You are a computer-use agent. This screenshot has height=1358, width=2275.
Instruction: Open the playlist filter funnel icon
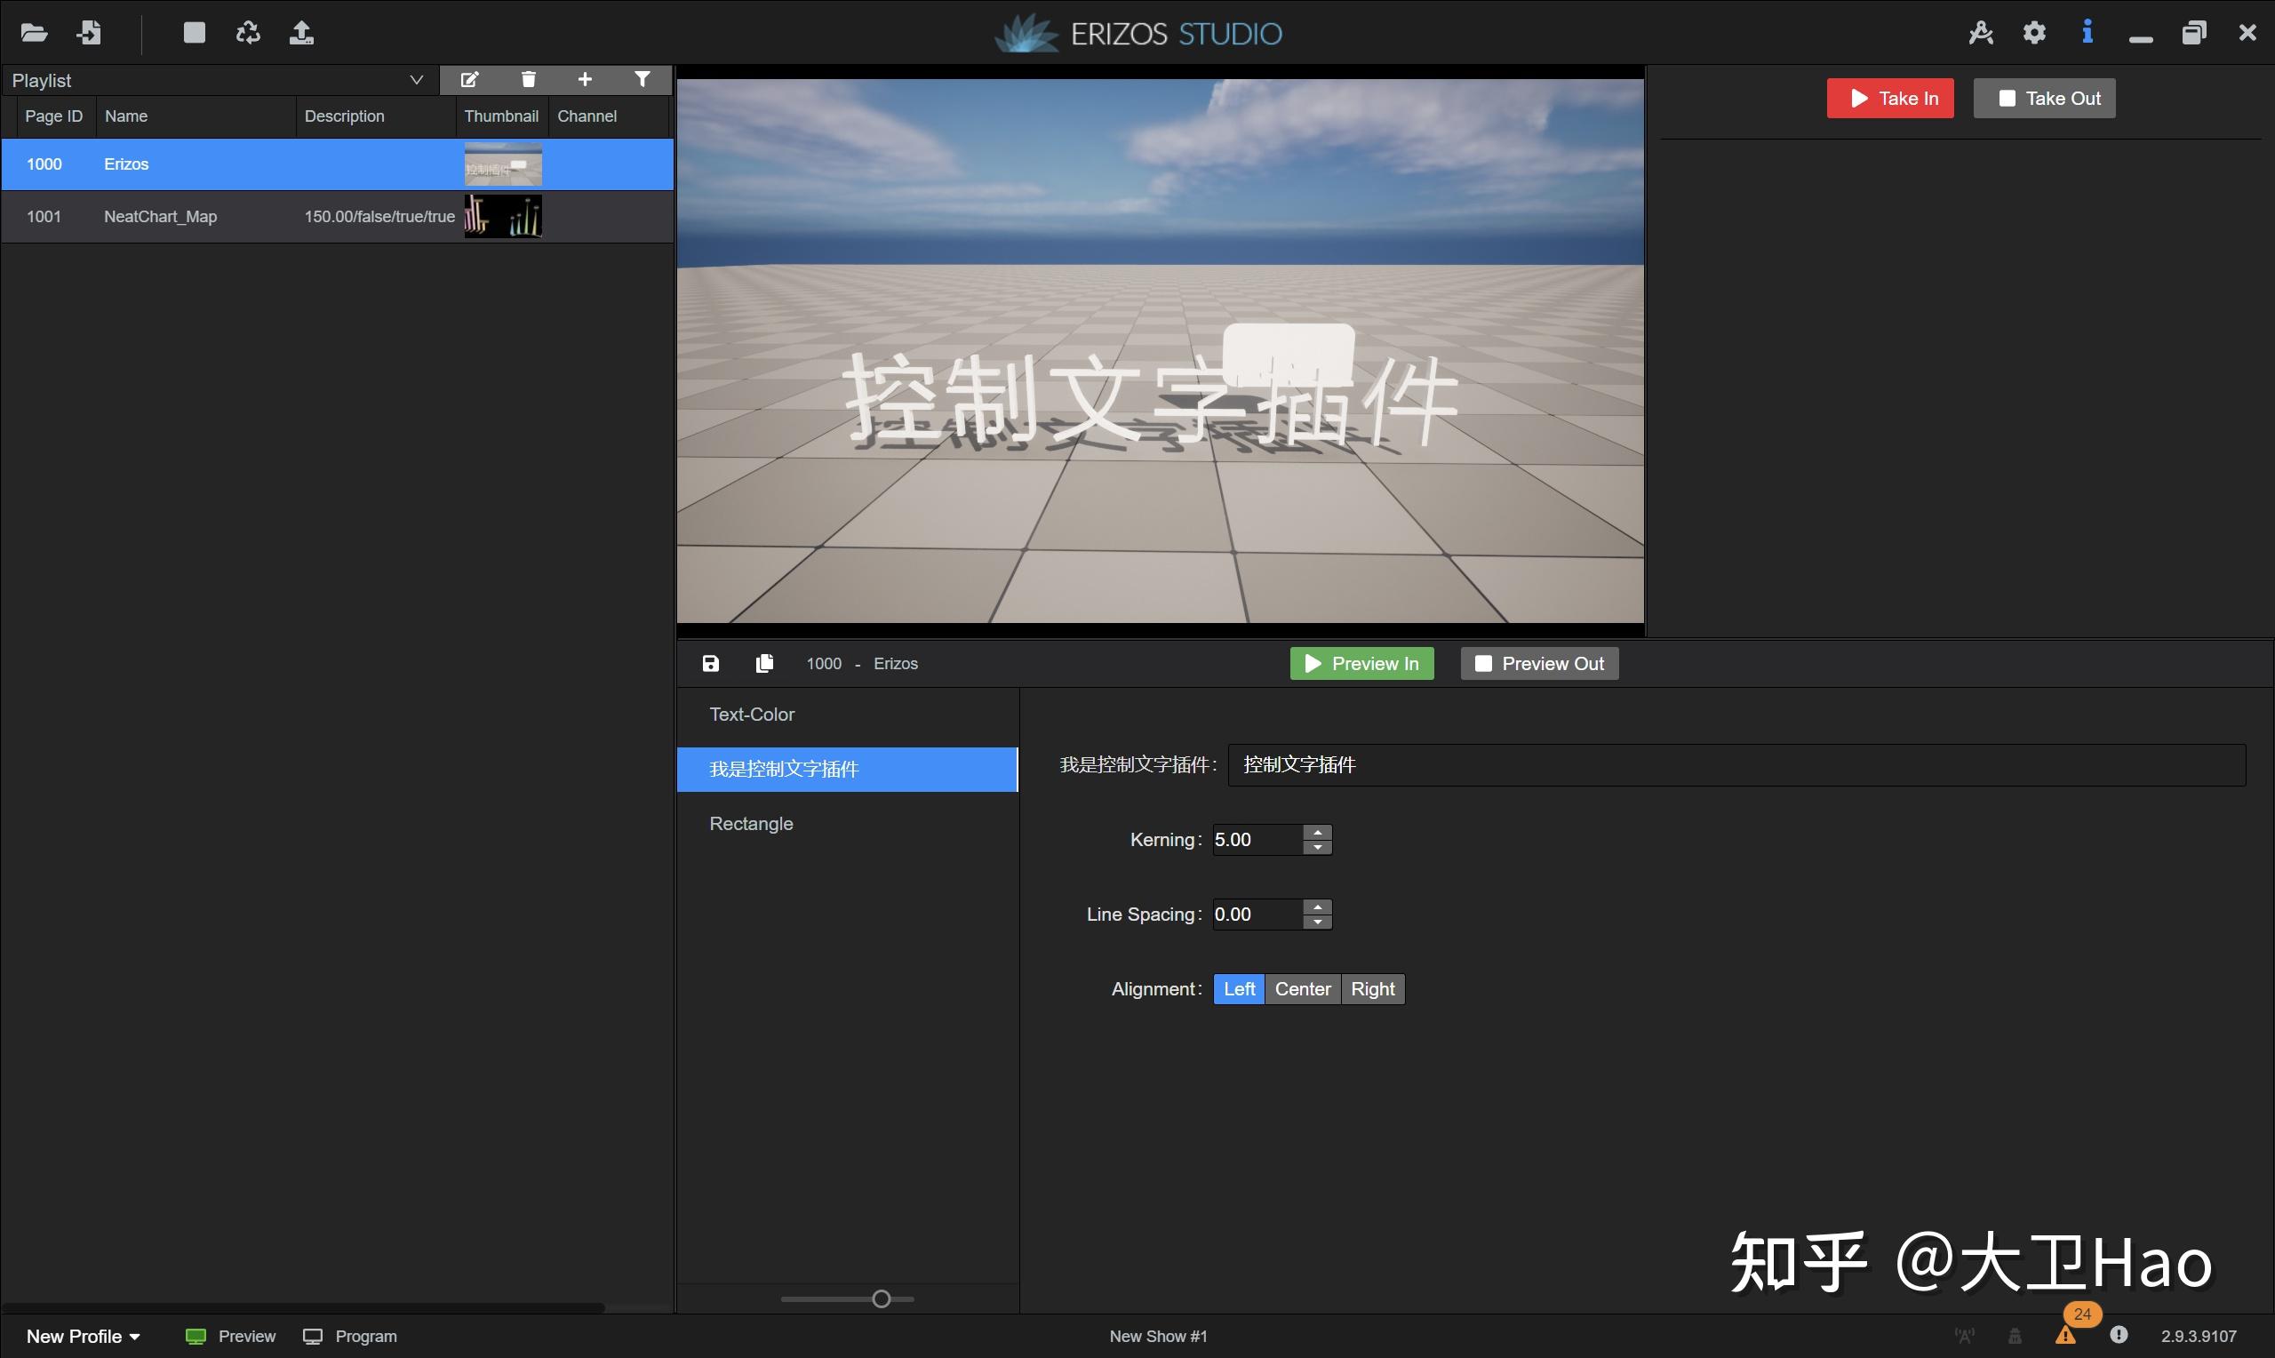click(643, 80)
